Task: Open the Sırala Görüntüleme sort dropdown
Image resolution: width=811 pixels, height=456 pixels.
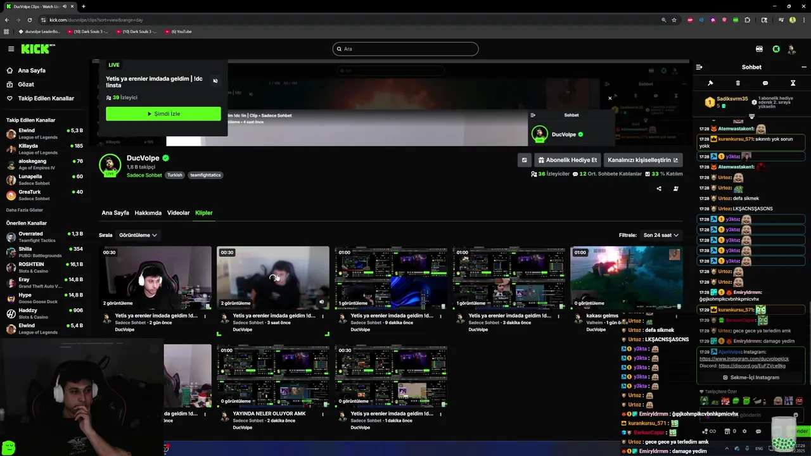Action: (x=138, y=235)
